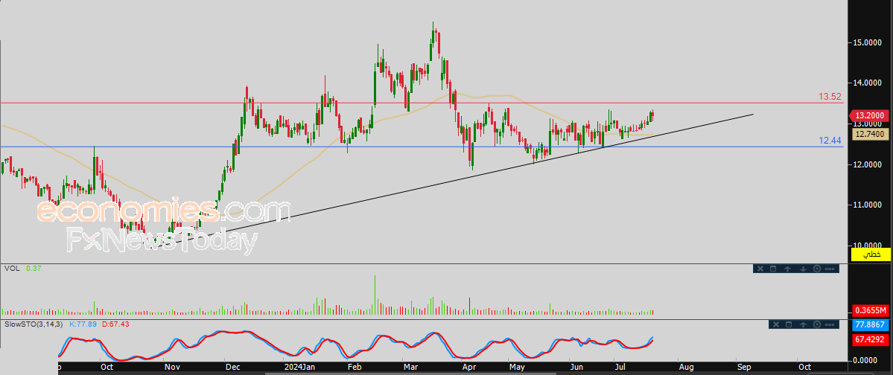The height and width of the screenshot is (375, 893).
Task: Click the 14.0000 price axis label
Action: coord(868,83)
